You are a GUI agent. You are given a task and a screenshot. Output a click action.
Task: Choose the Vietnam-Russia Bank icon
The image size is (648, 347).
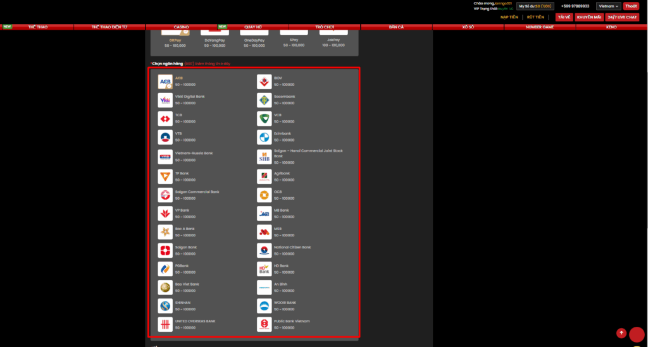click(165, 157)
